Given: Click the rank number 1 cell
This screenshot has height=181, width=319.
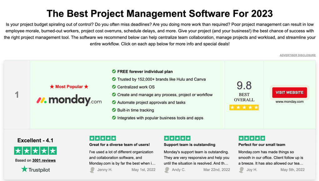Looking at the screenshot, I should [x=17, y=94].
